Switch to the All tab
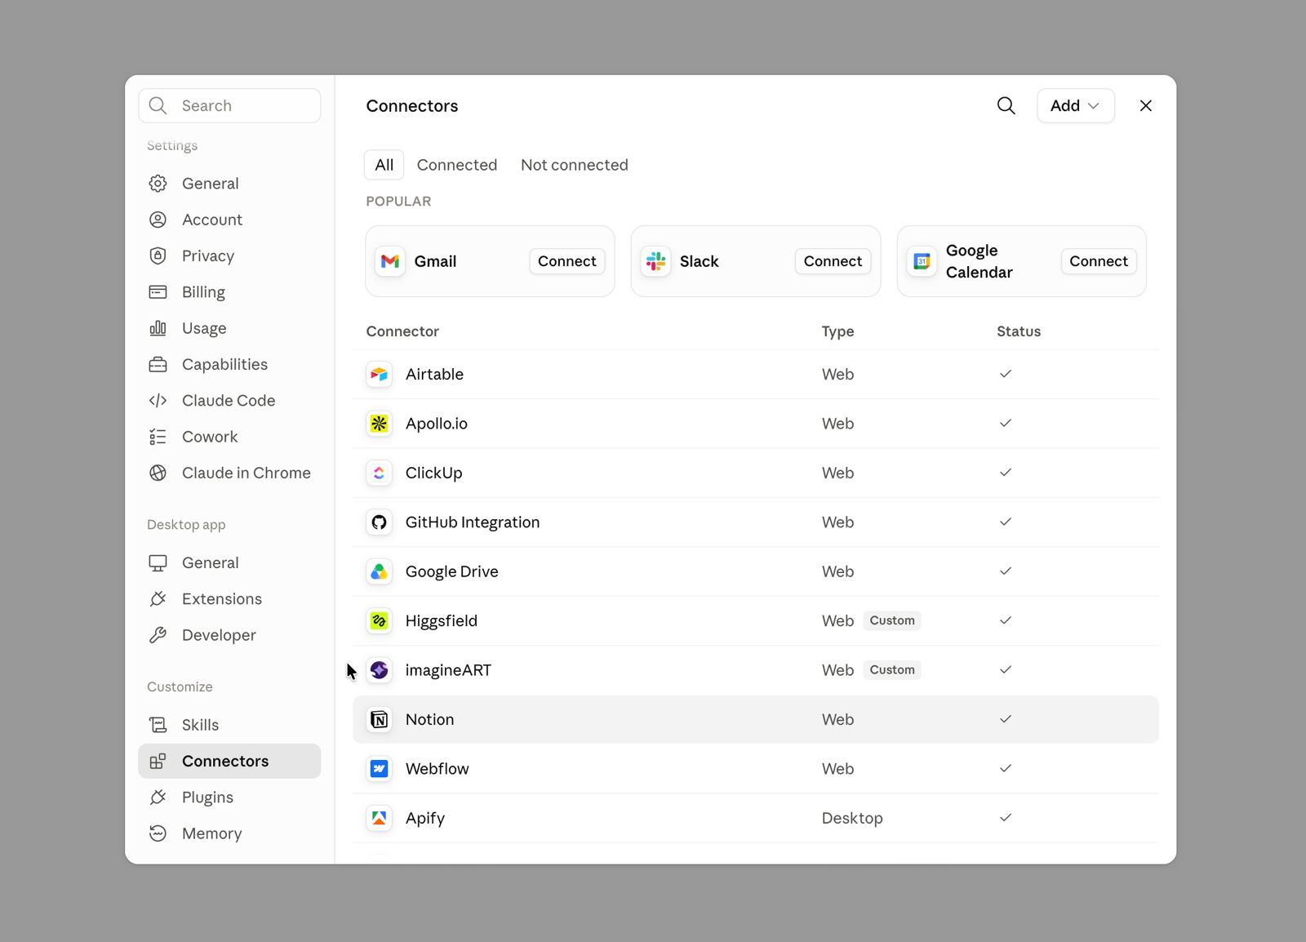 (384, 165)
